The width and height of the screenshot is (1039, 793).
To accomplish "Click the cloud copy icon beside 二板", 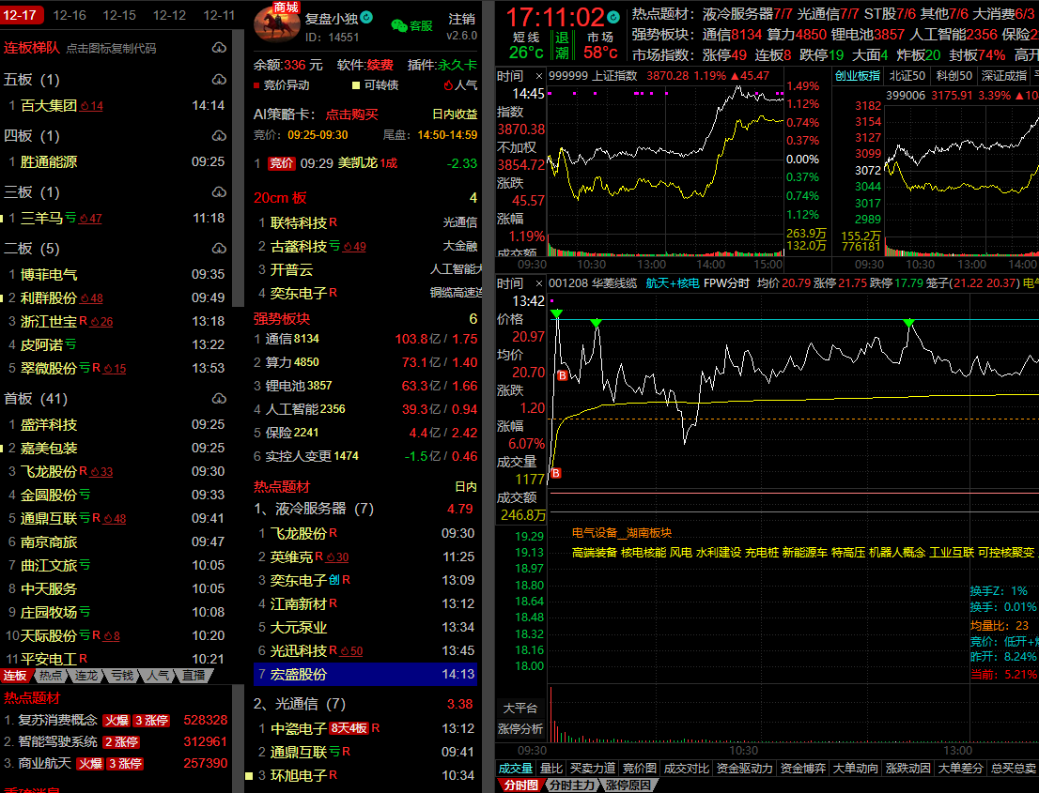I will pyautogui.click(x=219, y=249).
